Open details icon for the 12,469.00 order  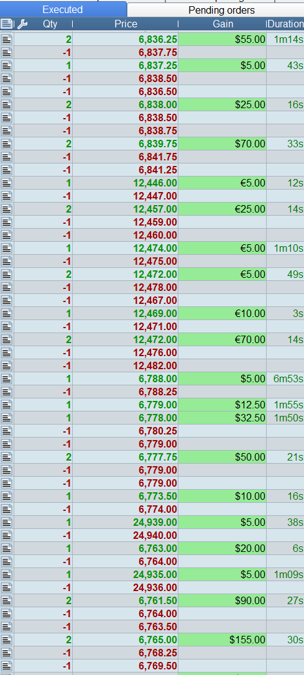pyautogui.click(x=6, y=313)
